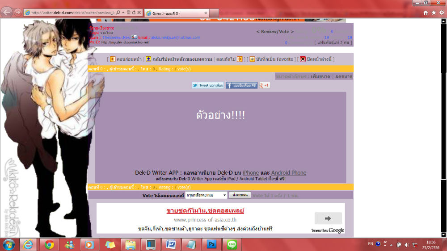The width and height of the screenshot is (447, 251).
Task: Click the ad's right-arrow button
Action: pos(328,218)
